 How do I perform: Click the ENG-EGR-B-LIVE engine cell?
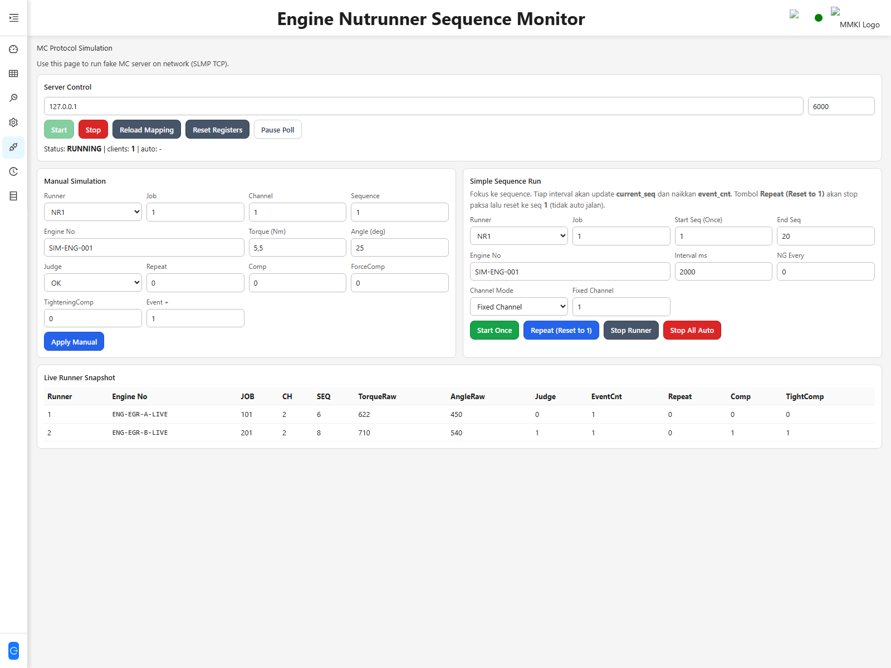[x=140, y=433]
